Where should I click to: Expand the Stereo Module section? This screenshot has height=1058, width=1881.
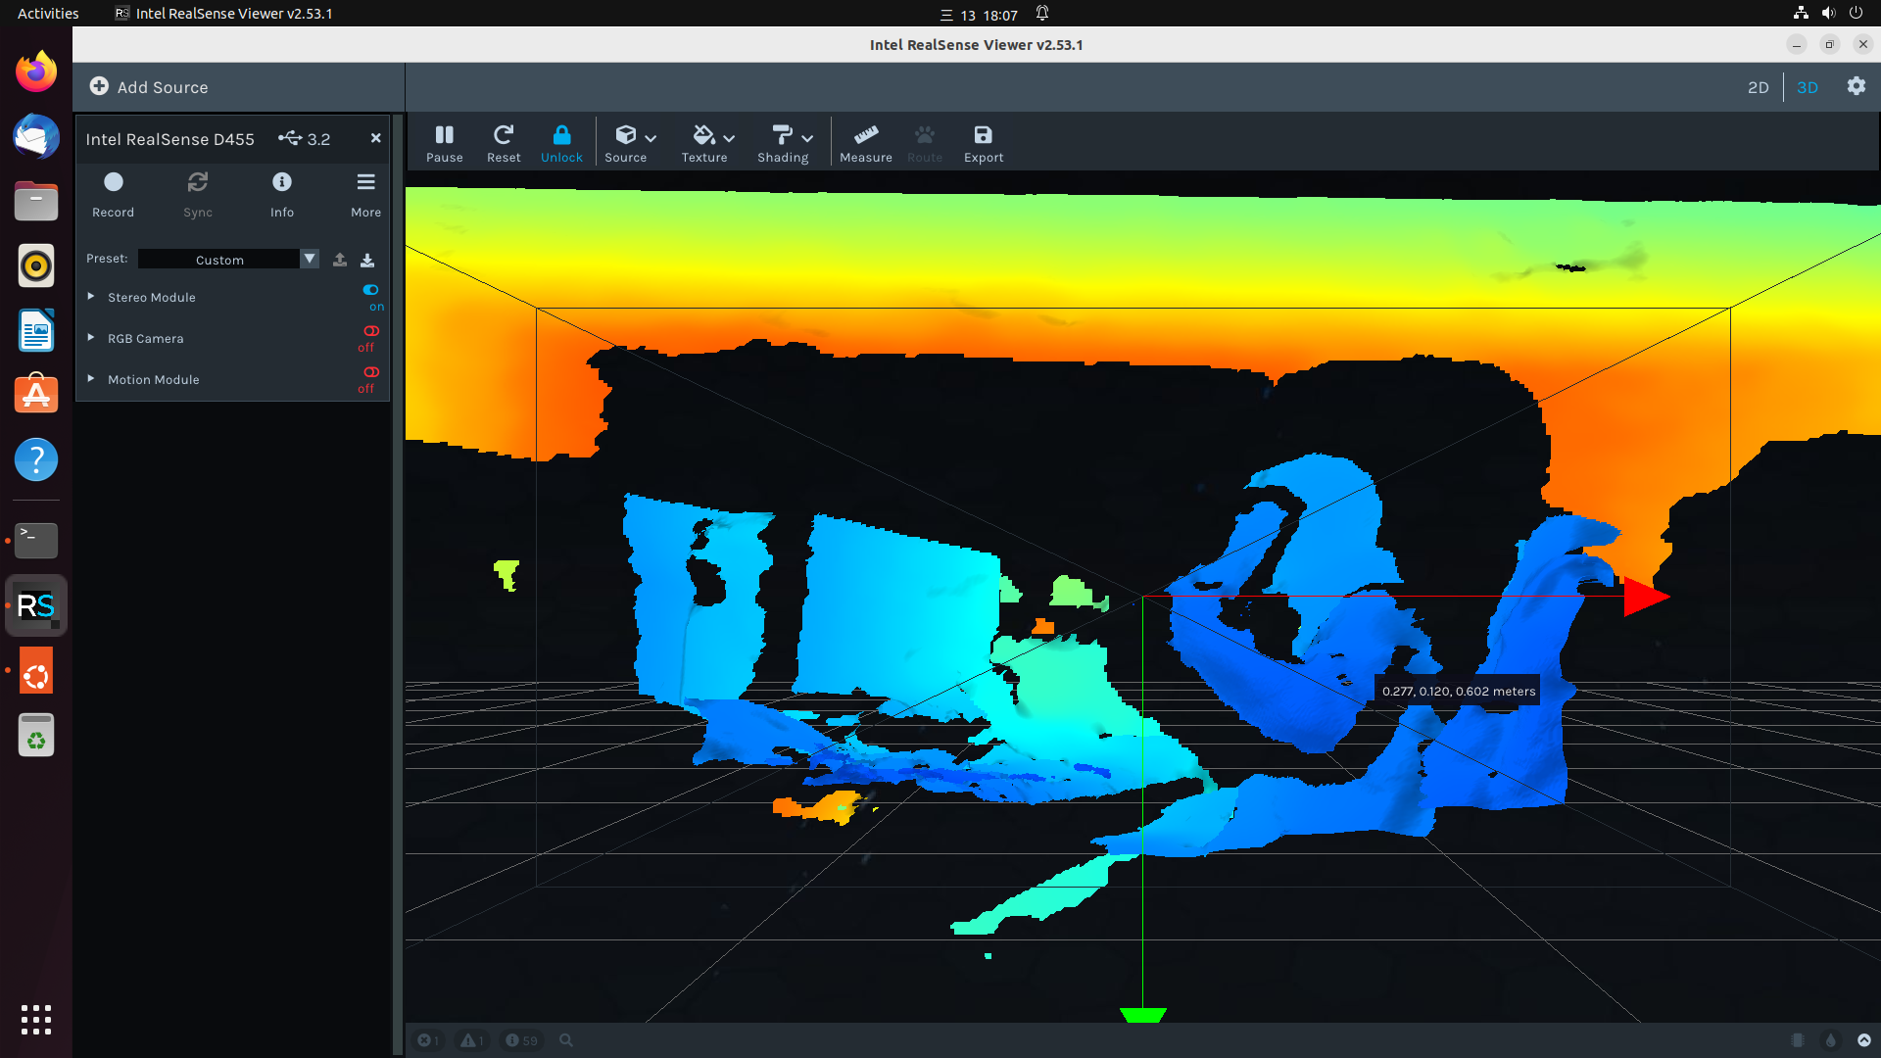tap(91, 297)
